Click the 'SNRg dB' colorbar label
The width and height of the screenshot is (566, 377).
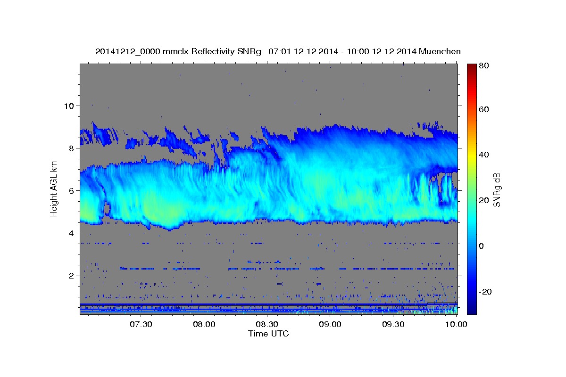pos(497,189)
